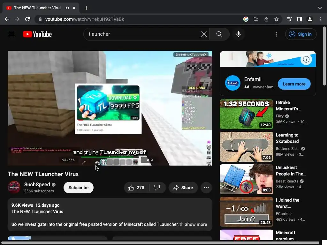Viewport: 327px width, 245px height.
Task: Open the Chrome three-dot menu
Action: [x=320, y=19]
